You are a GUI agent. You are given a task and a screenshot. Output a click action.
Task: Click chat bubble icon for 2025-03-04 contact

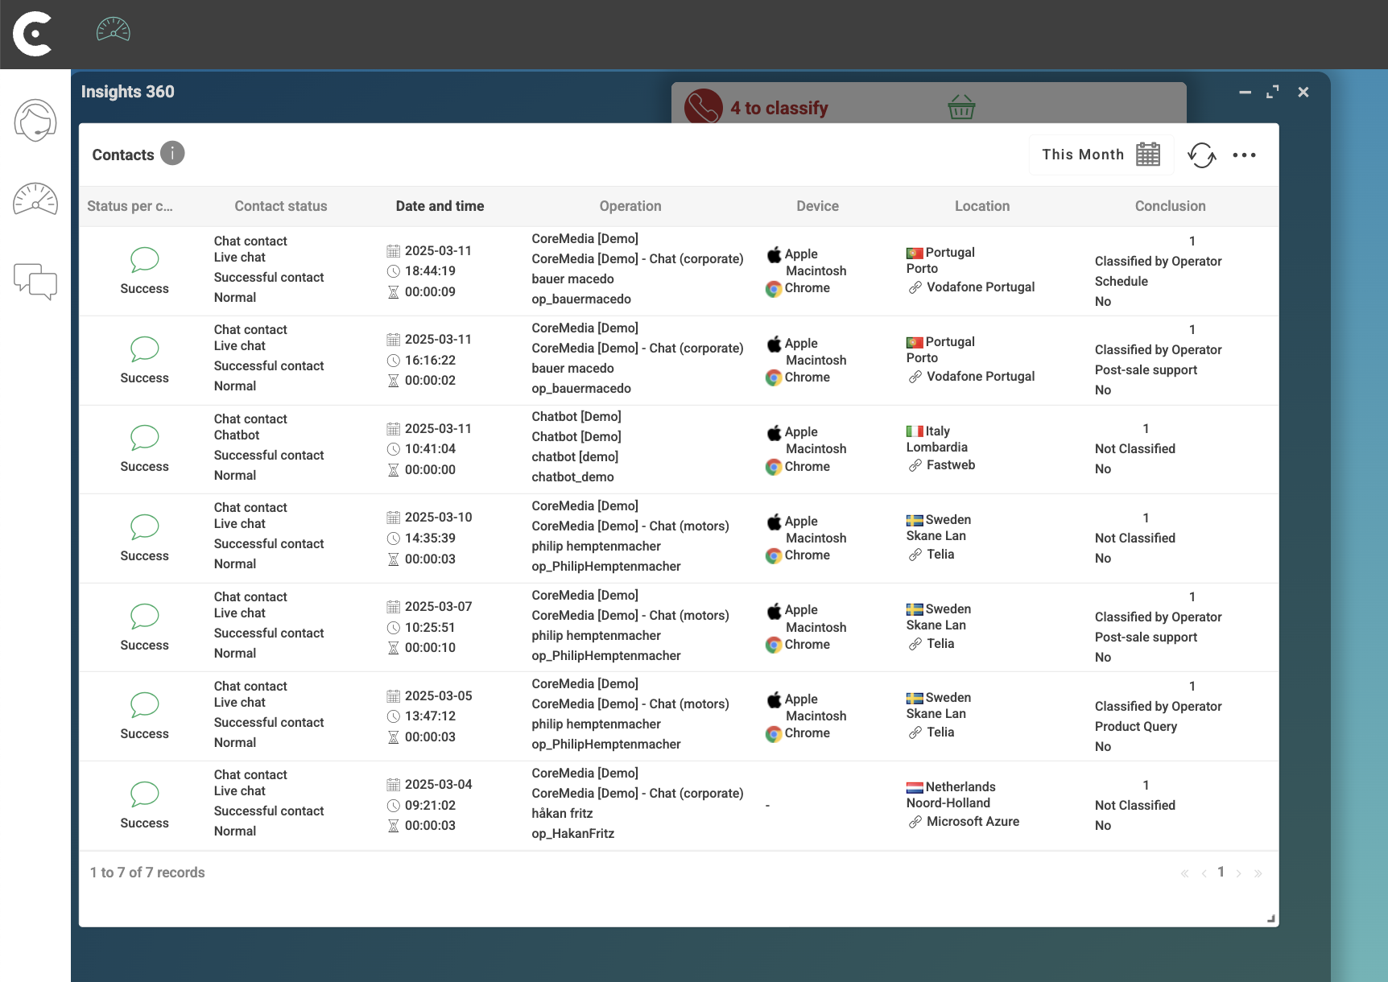click(145, 794)
